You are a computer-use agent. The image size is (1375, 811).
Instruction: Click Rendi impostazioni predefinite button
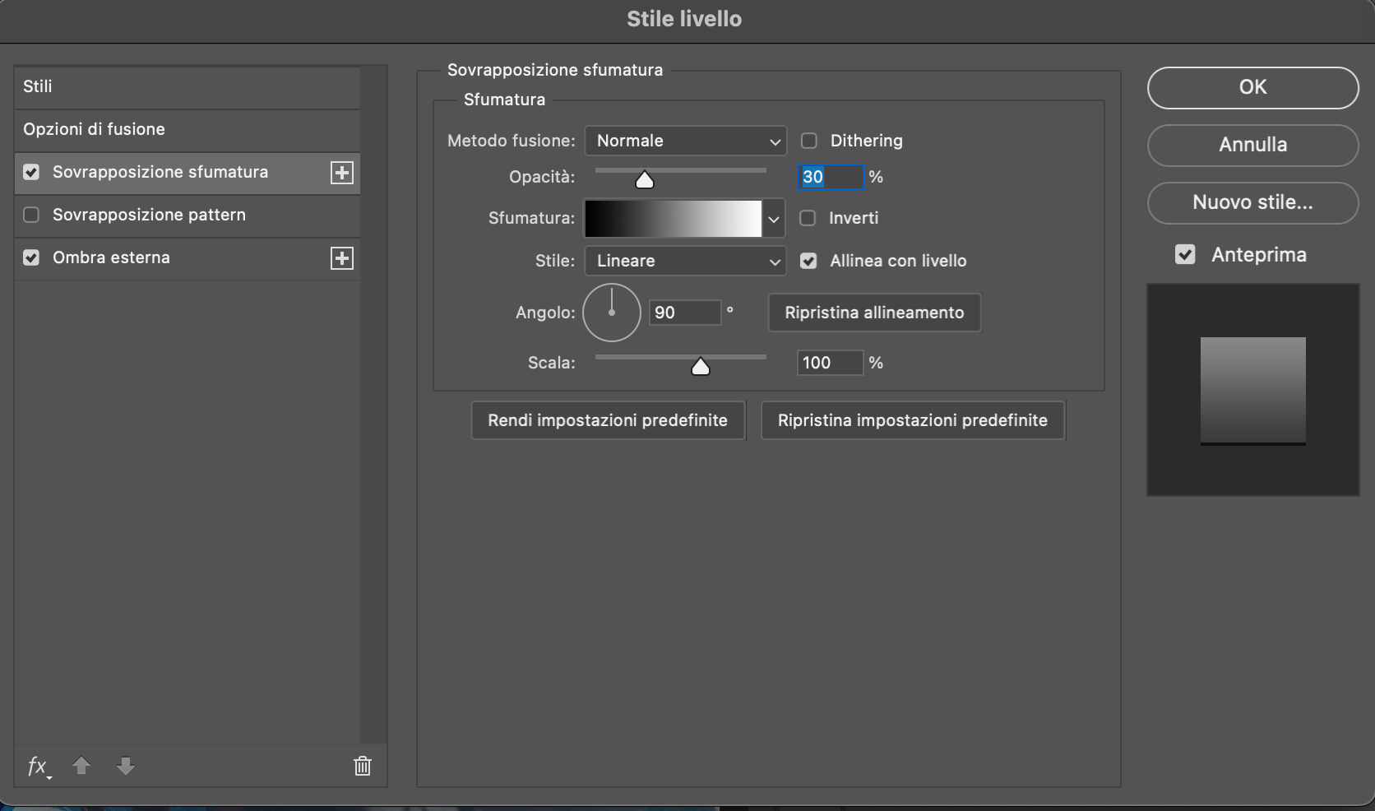(x=608, y=420)
